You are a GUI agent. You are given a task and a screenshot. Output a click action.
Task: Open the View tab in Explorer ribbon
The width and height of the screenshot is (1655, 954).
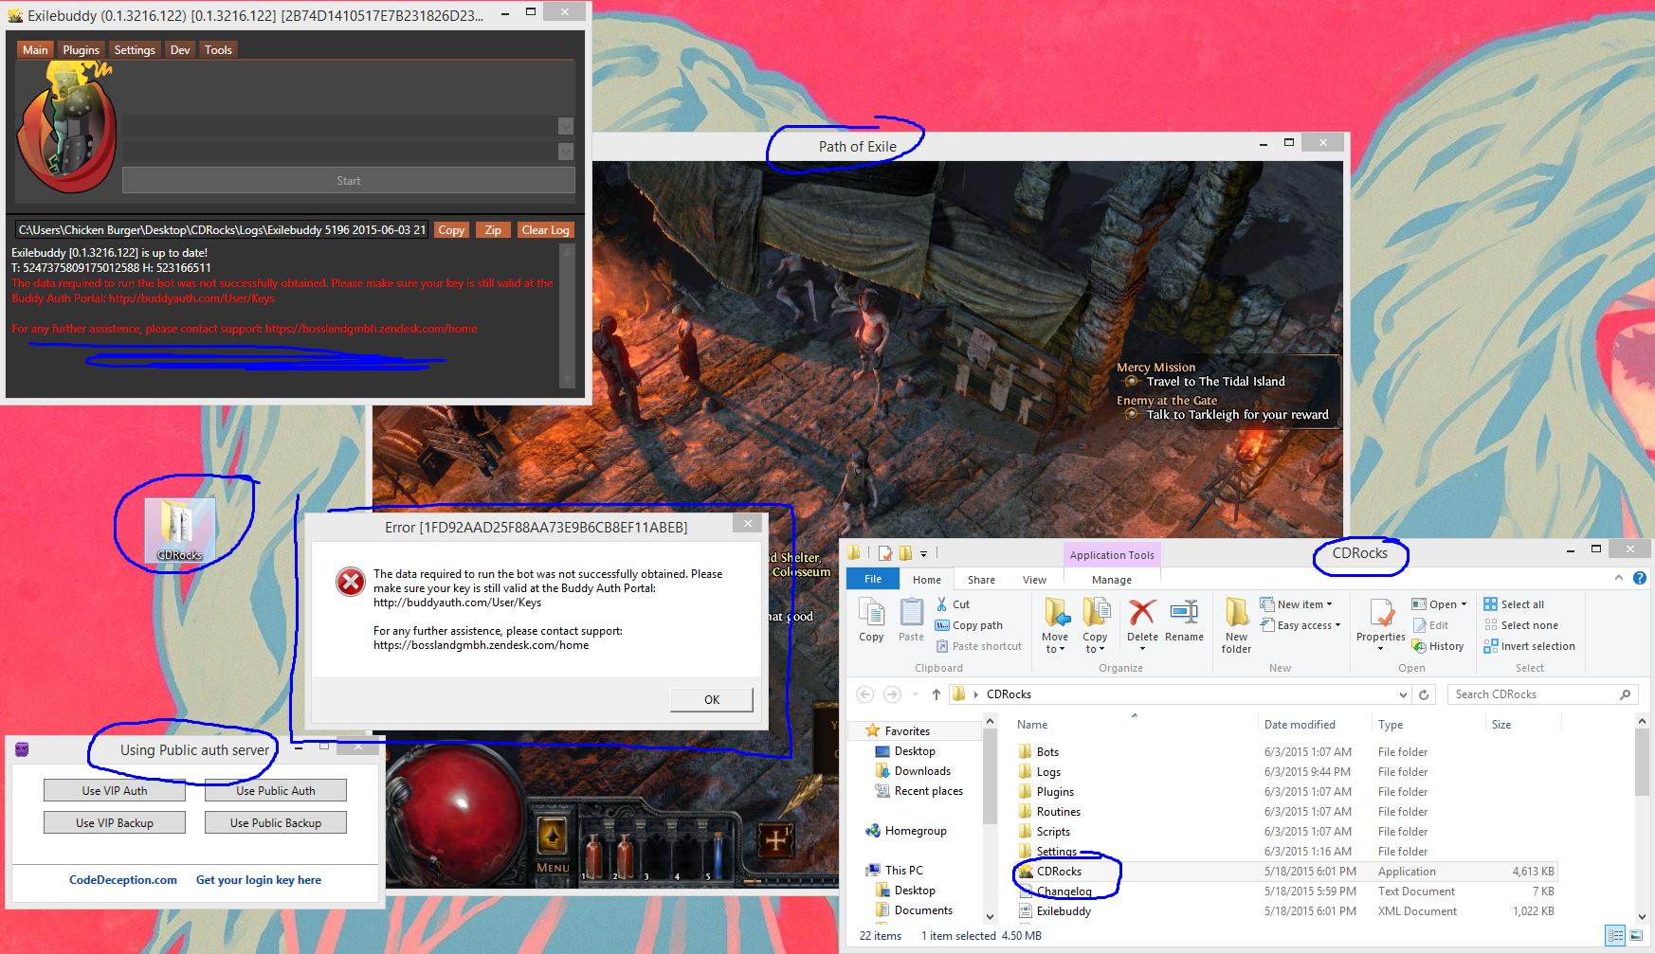point(1034,580)
